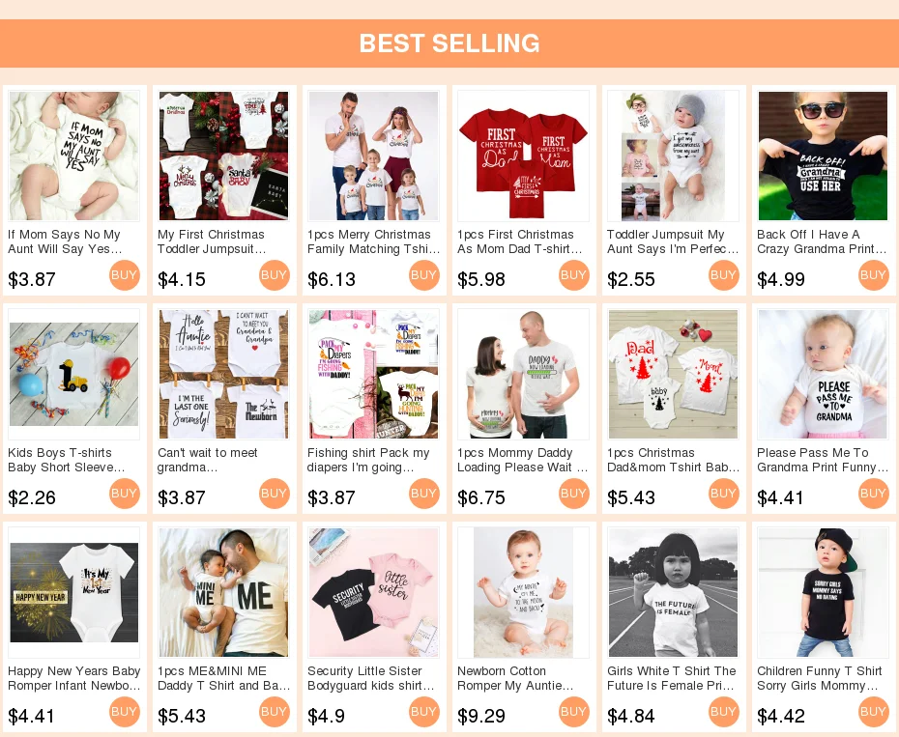
Task: Click BUY for the $3.87 Mom Says No romper
Action: 125,275
